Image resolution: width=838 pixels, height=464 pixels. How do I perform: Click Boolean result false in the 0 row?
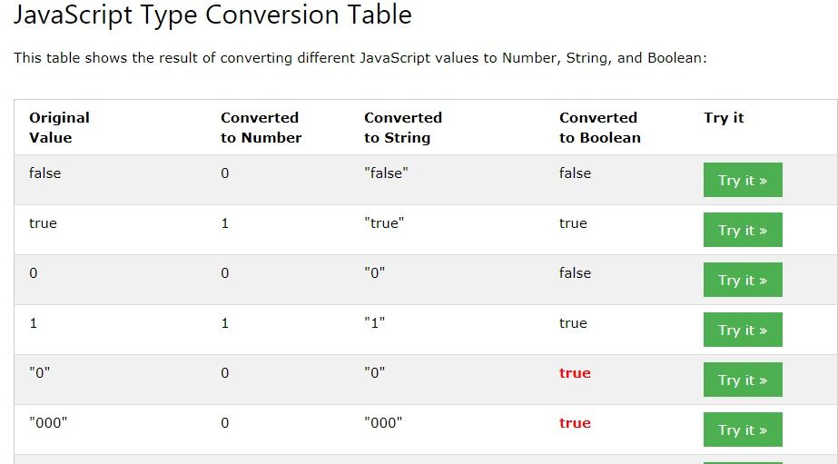[x=575, y=272]
